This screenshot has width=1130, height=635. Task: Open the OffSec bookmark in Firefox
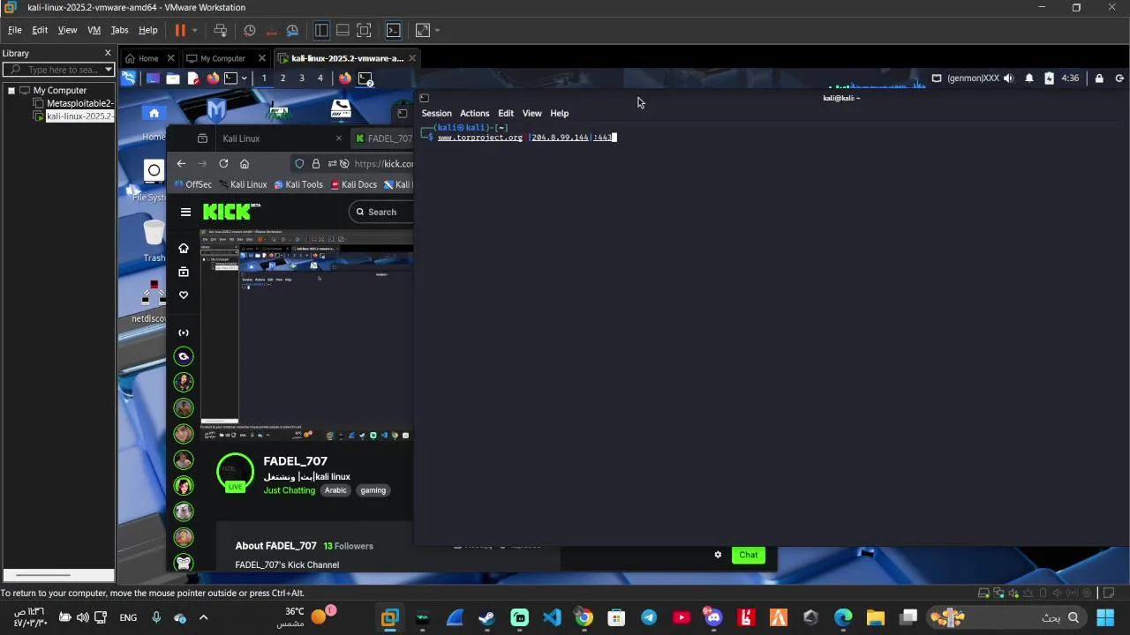192,184
